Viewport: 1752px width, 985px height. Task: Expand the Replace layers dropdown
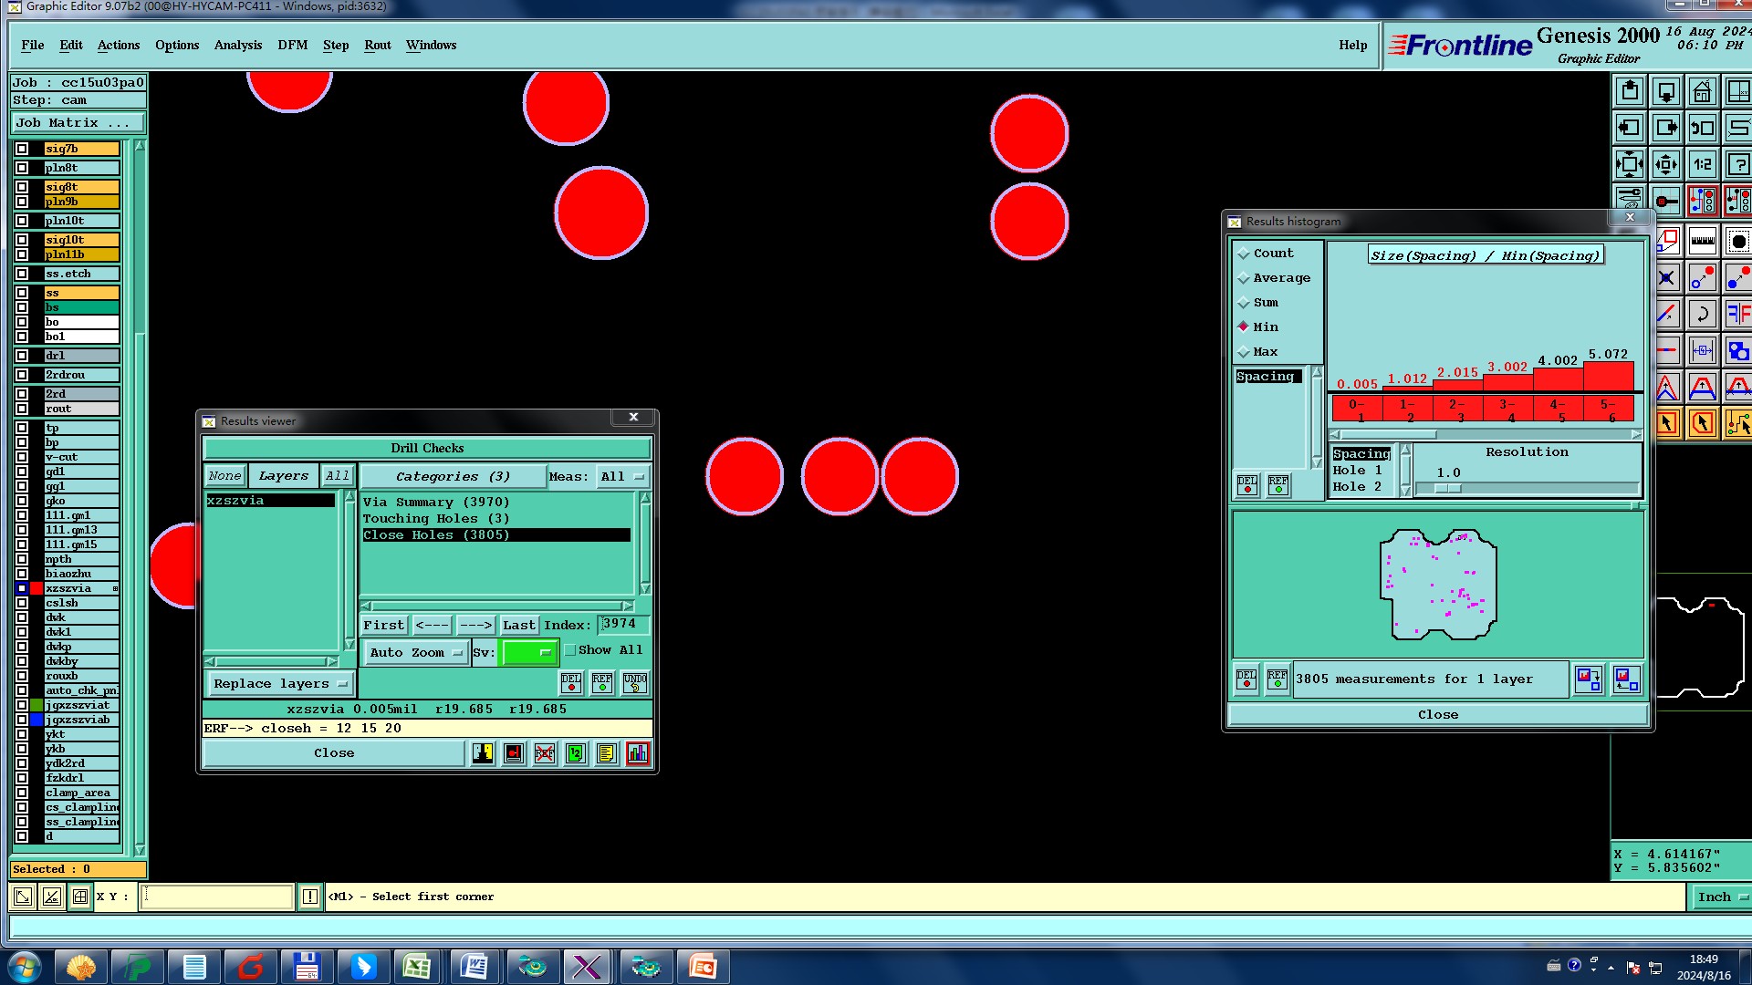(x=279, y=684)
